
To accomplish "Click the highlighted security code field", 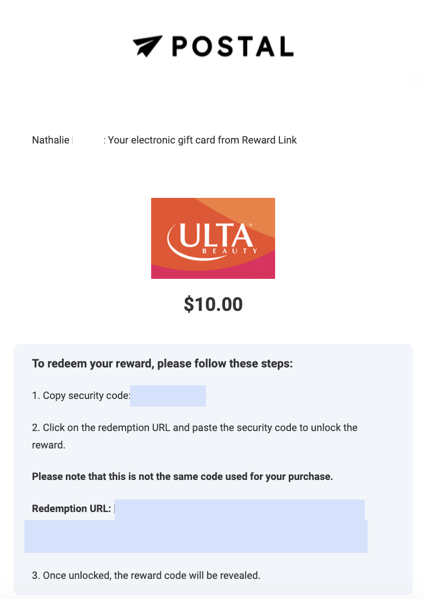I will tap(168, 396).
